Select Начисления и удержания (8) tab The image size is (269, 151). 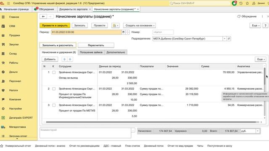tap(59, 52)
